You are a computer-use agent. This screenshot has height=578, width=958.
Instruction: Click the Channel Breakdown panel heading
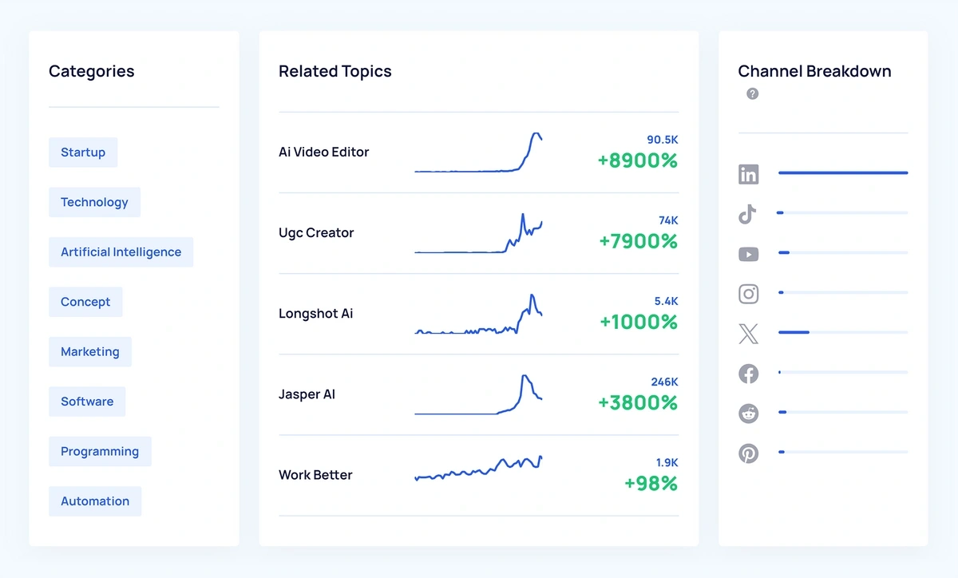[x=814, y=71]
